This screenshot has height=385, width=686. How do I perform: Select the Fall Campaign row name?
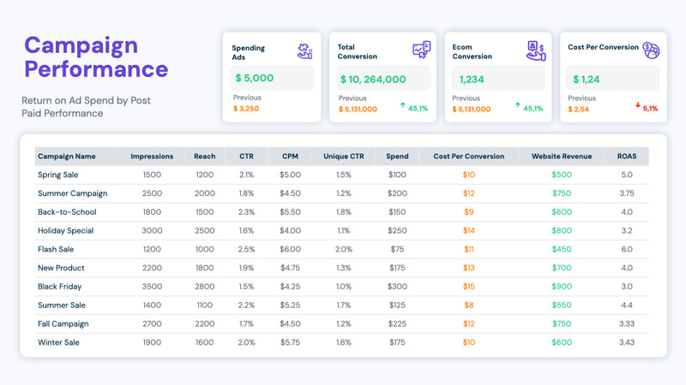click(x=63, y=324)
